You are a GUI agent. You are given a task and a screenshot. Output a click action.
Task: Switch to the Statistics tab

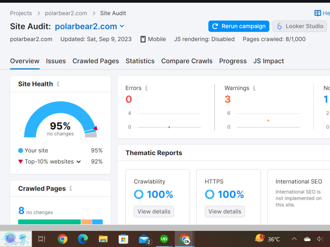pyautogui.click(x=140, y=61)
